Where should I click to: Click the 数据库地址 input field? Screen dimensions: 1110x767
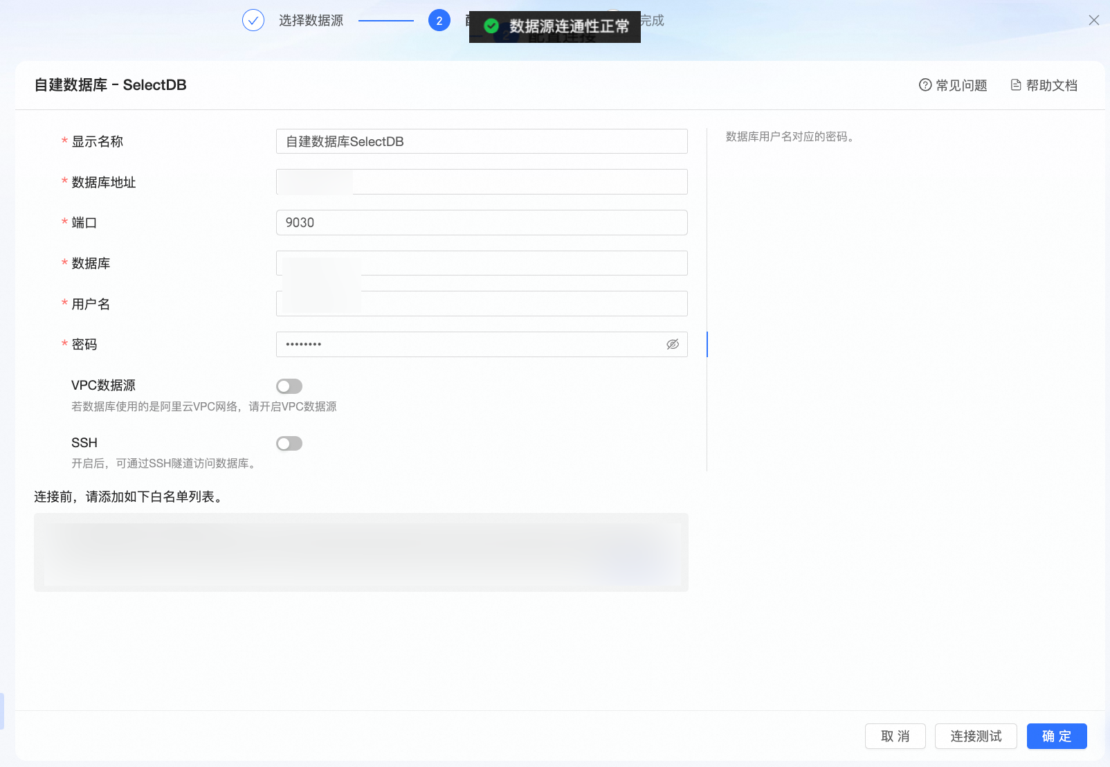pos(482,182)
